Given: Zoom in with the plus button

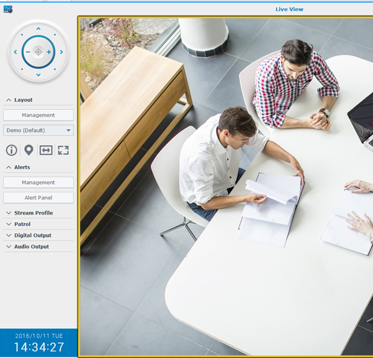Looking at the screenshot, I should click(x=49, y=52).
